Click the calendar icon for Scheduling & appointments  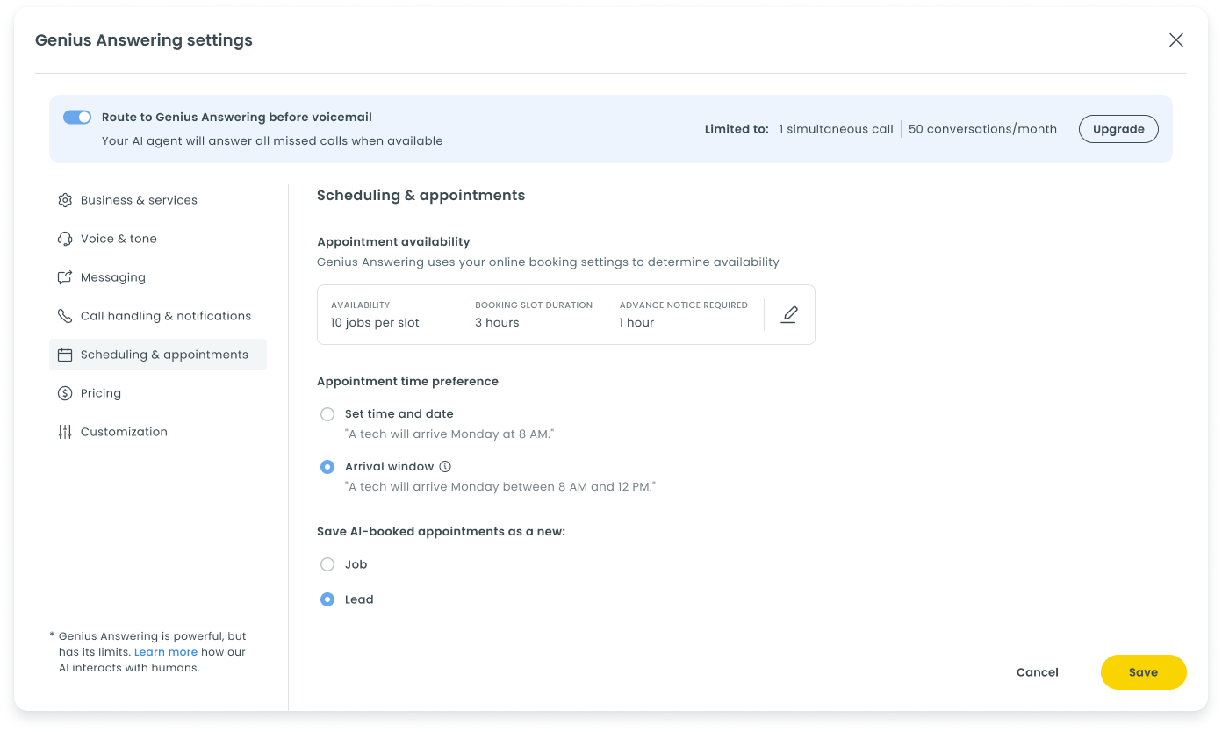tap(65, 355)
